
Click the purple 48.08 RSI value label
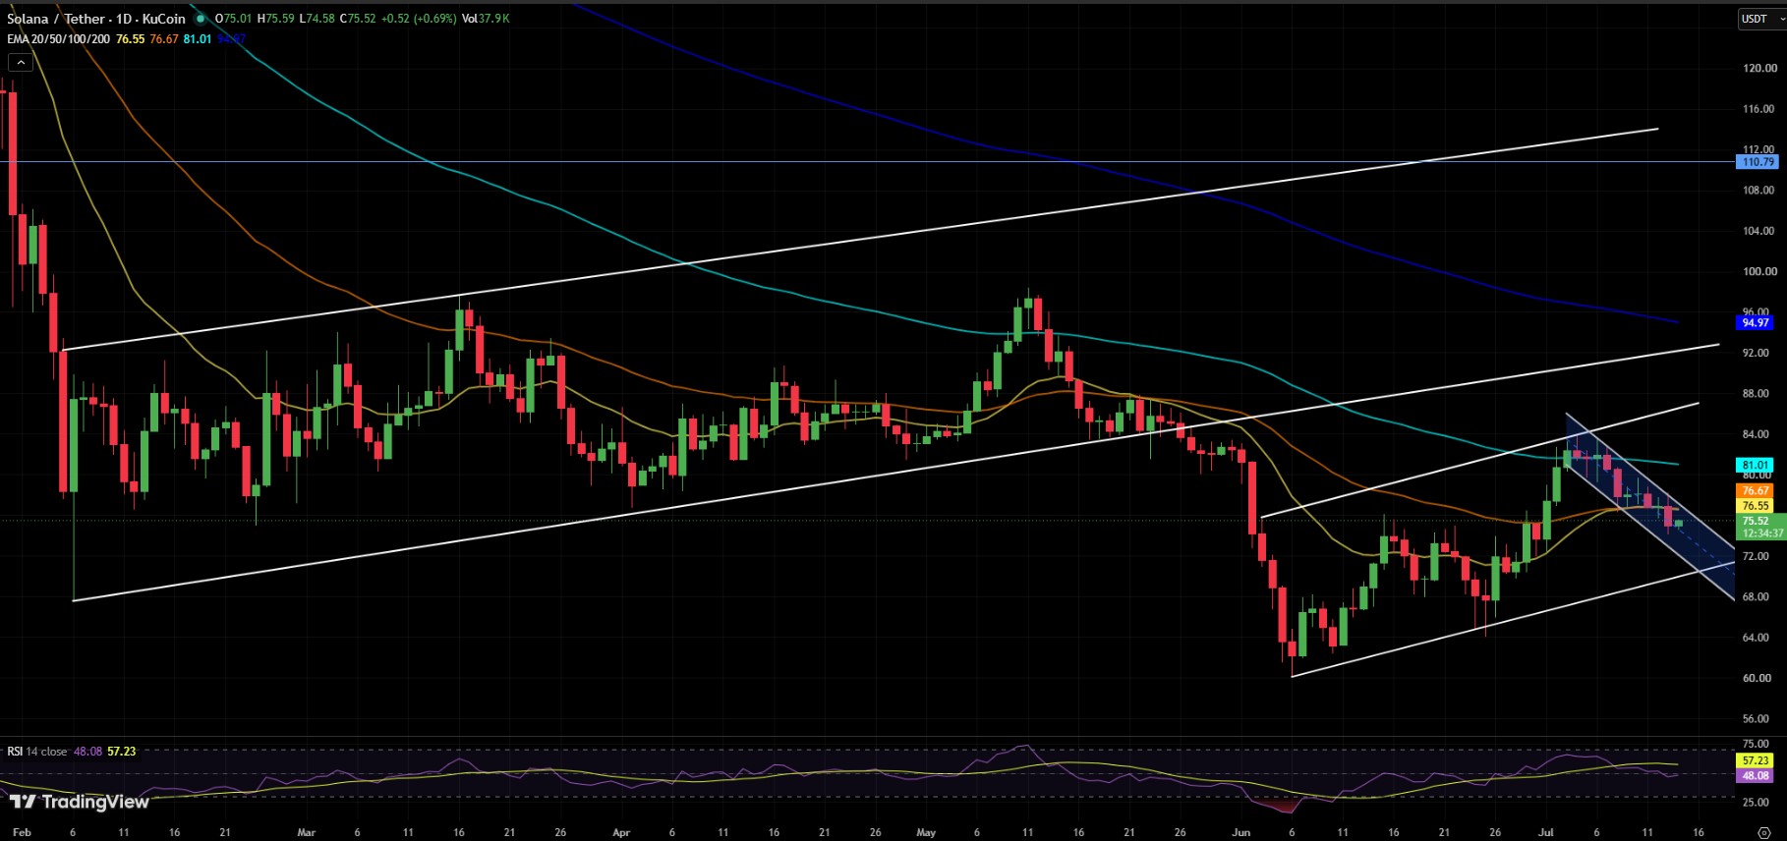pyautogui.click(x=1756, y=776)
